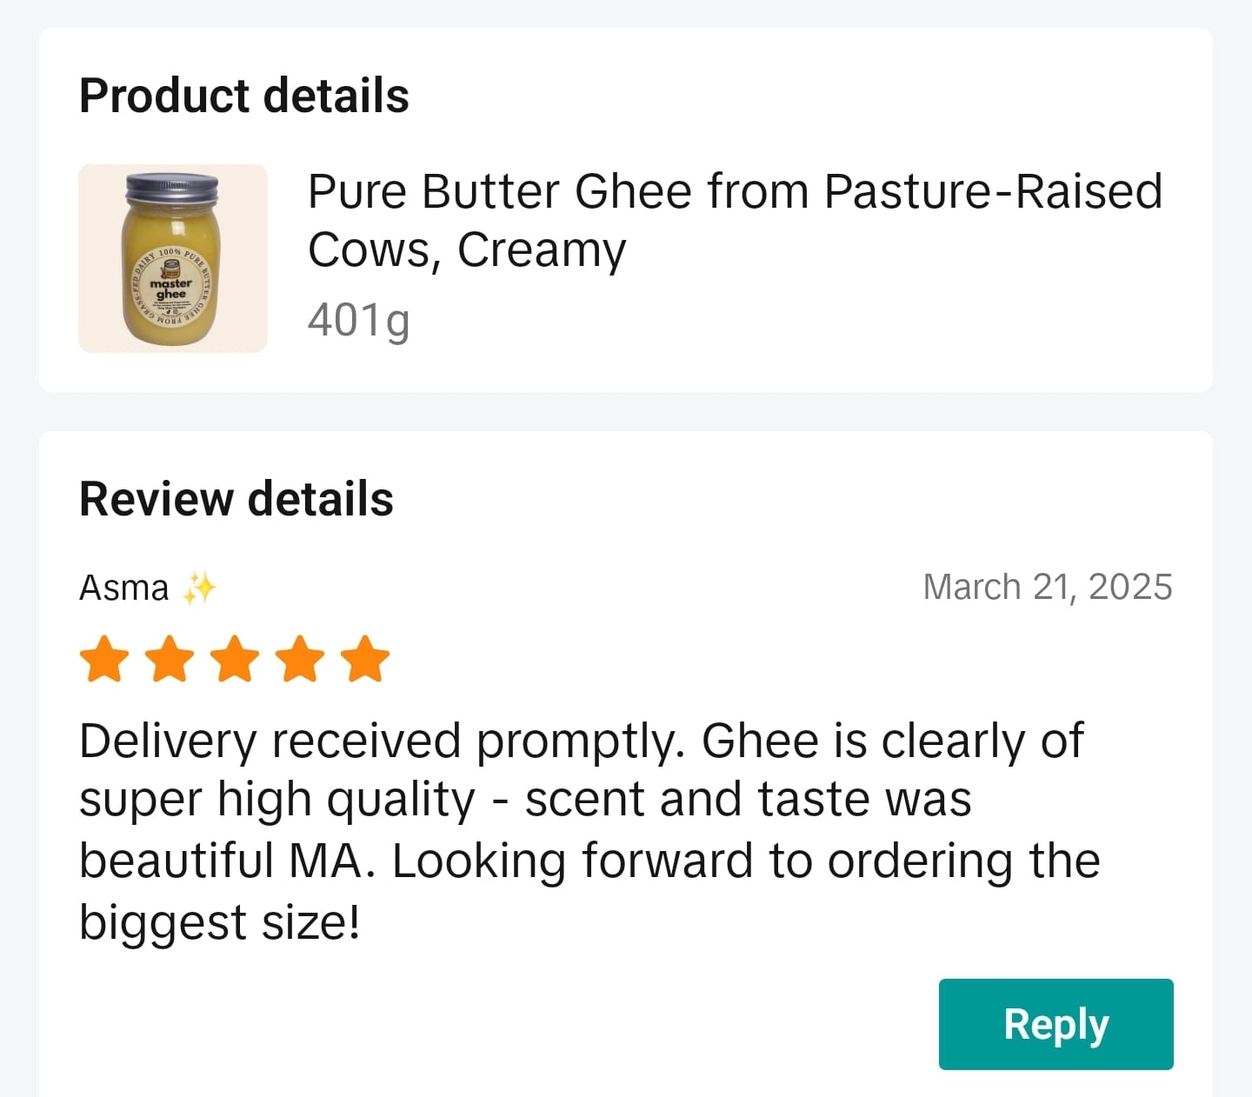Select the second review star

(170, 659)
